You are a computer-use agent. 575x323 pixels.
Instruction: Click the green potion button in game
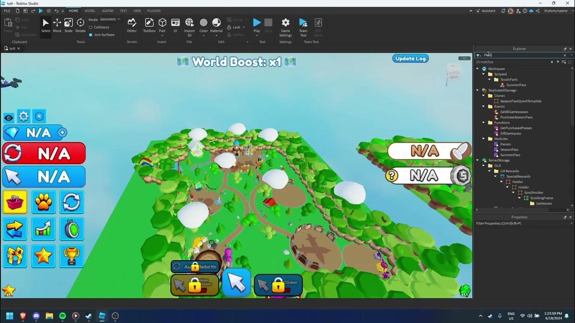72,229
